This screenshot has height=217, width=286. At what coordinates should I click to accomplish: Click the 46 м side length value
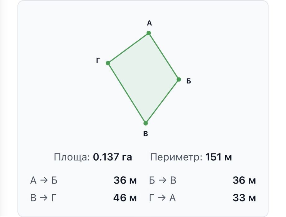click(x=125, y=198)
